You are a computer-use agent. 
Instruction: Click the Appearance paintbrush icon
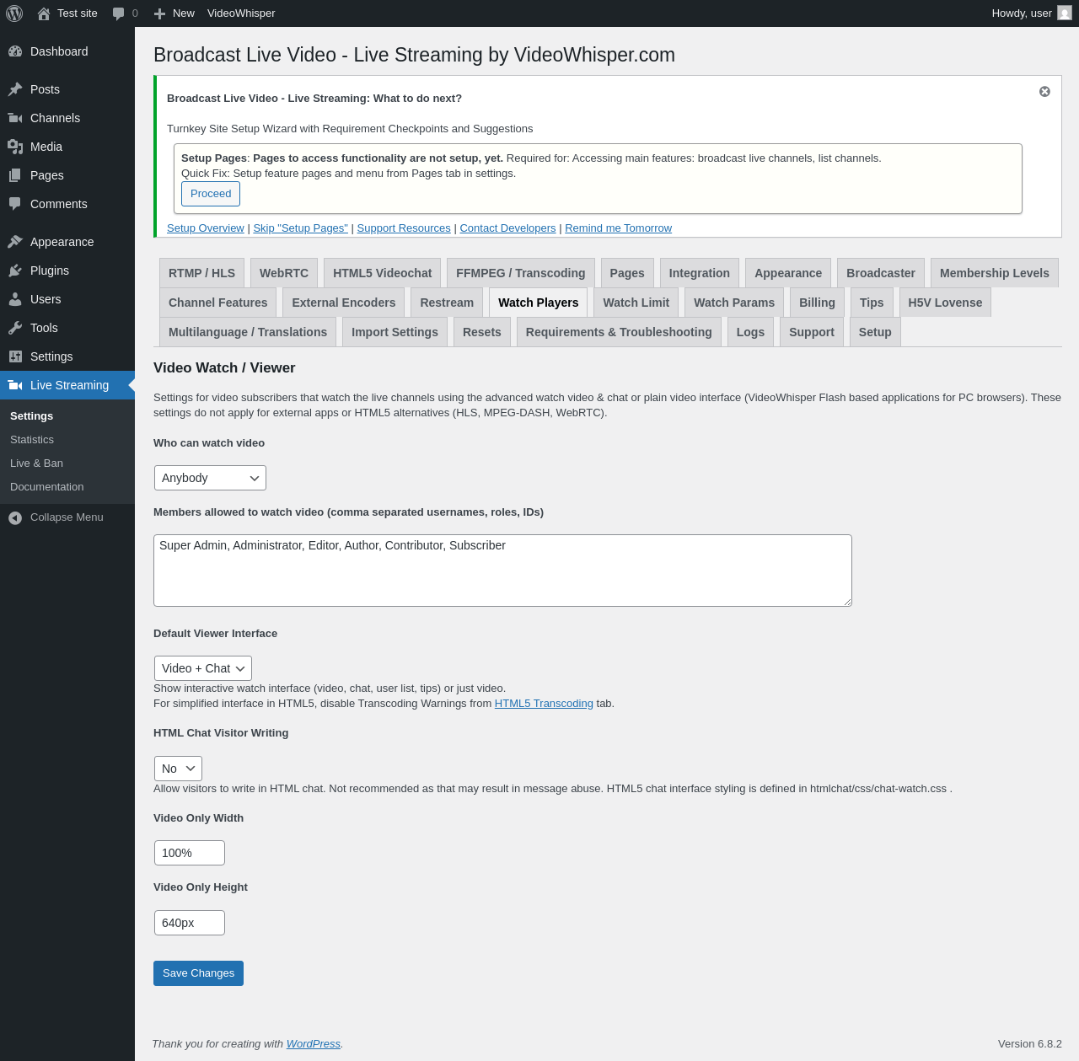point(15,242)
